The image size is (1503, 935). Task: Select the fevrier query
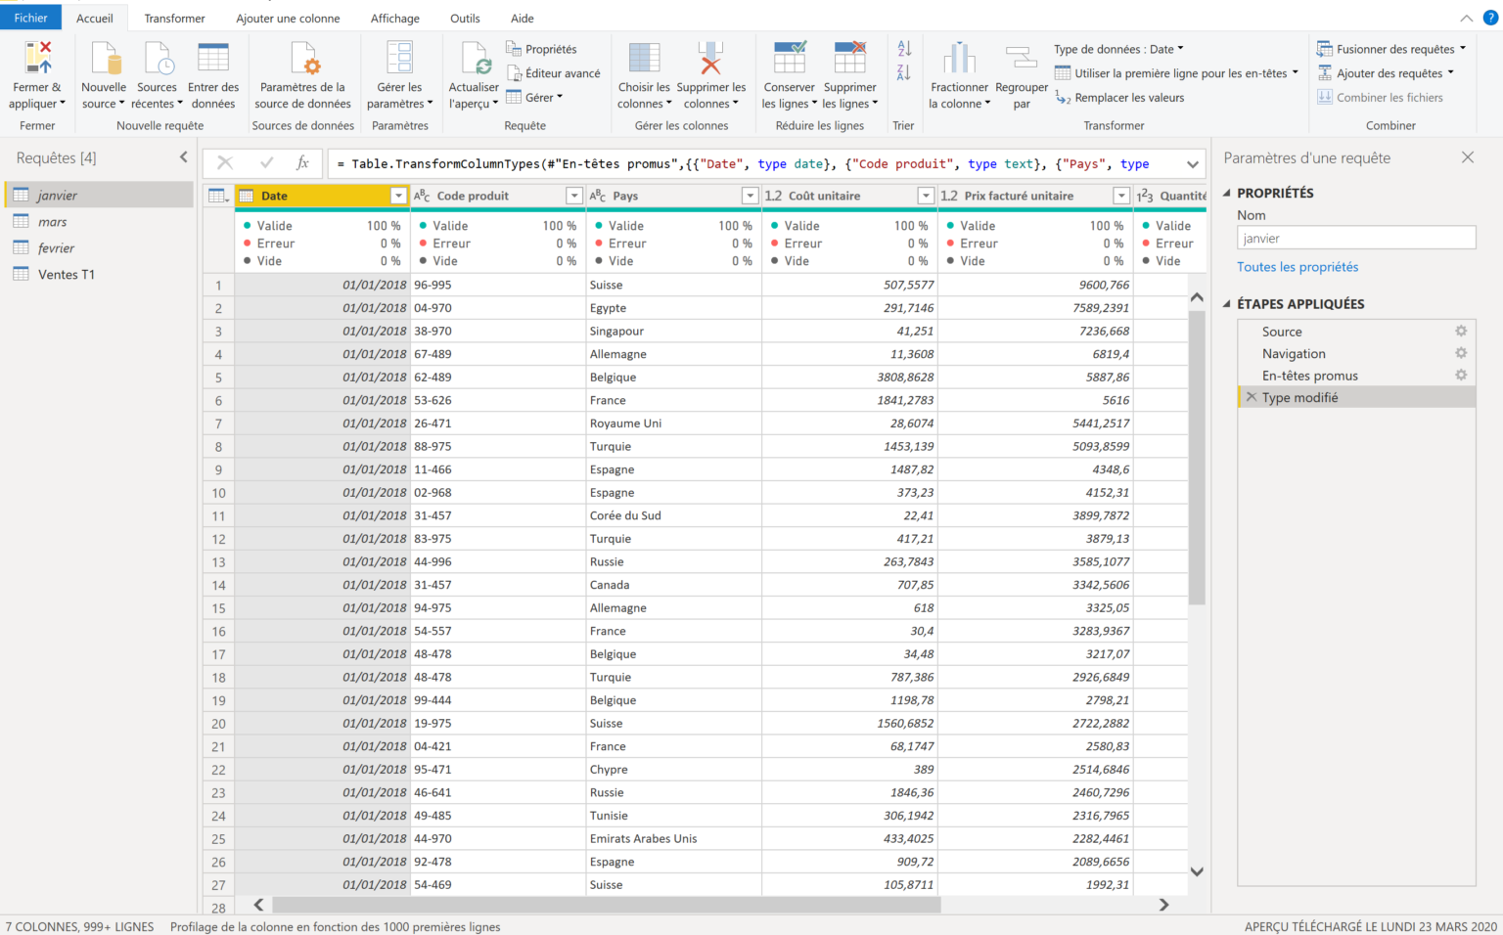point(99,248)
